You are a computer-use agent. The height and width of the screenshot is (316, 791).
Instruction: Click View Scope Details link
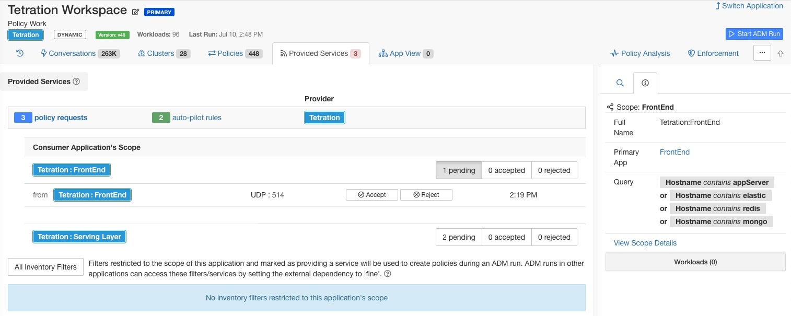[645, 243]
